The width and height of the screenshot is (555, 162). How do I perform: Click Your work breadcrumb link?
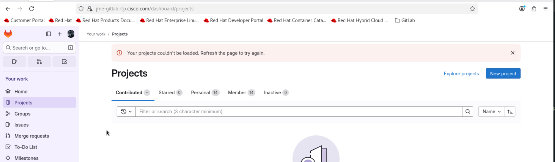[96, 34]
